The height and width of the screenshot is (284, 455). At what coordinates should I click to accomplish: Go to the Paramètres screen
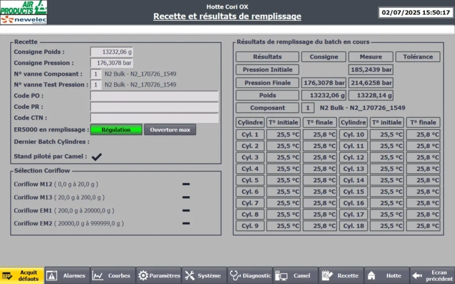point(159,275)
